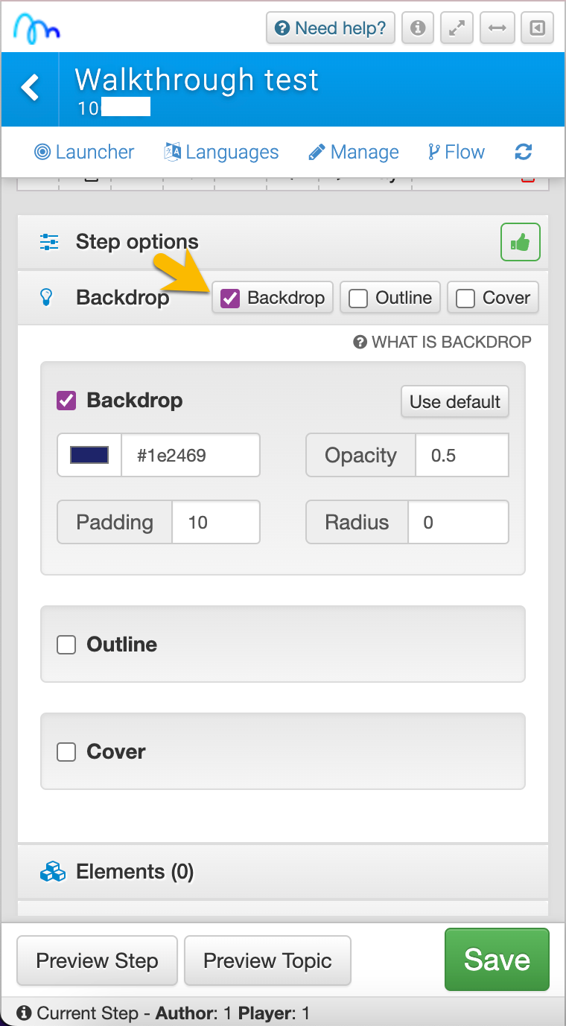Expand the Elements (0) section
The width and height of the screenshot is (566, 1026).
(134, 871)
